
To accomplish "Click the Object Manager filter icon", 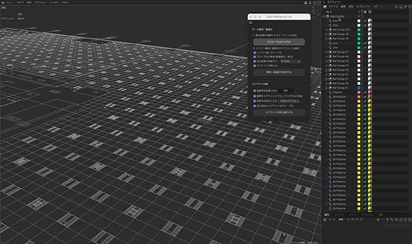I will (x=405, y=7).
